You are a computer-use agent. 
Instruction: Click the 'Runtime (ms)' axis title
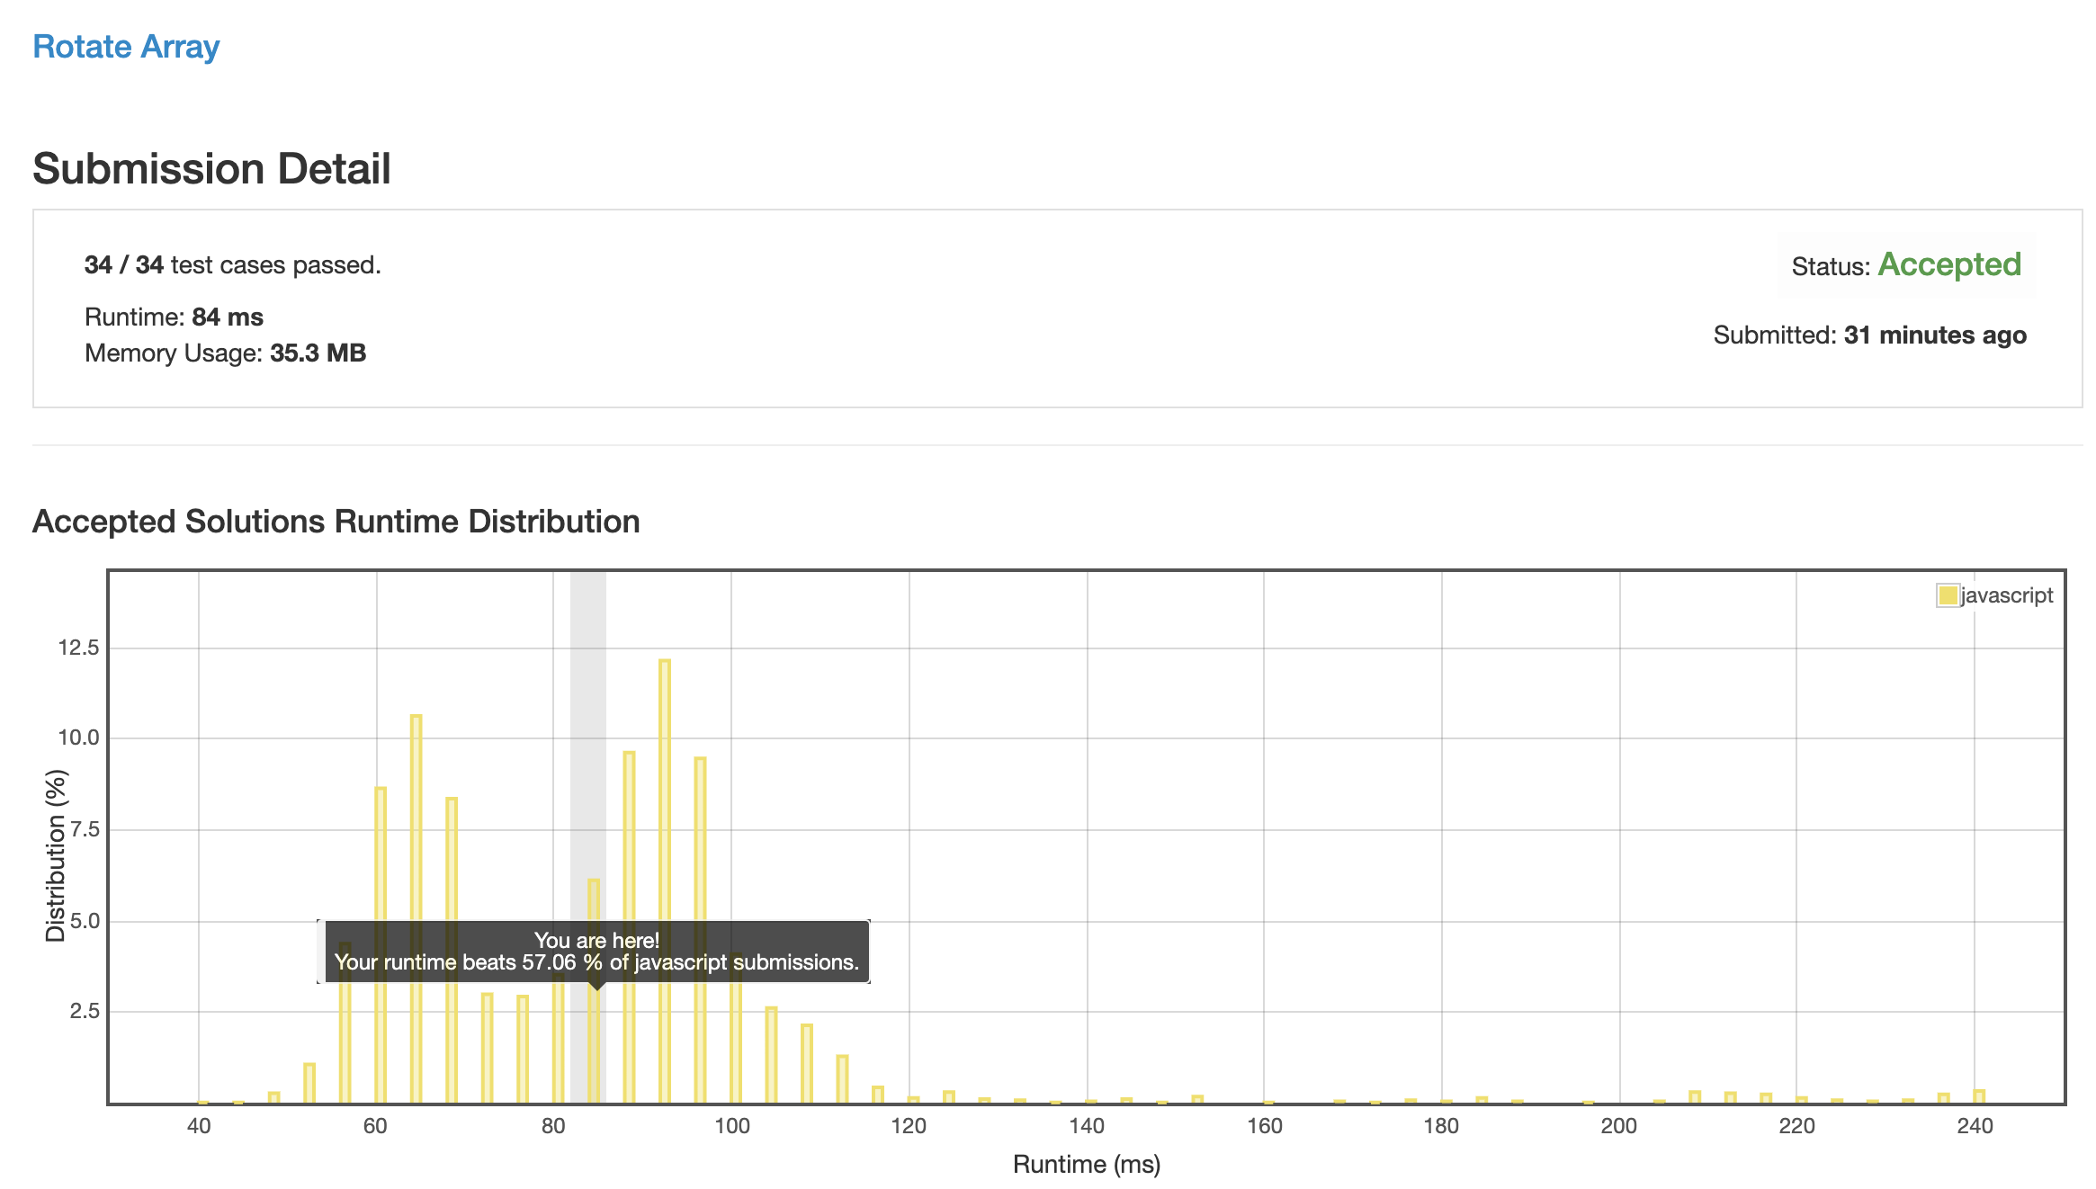point(1087,1165)
